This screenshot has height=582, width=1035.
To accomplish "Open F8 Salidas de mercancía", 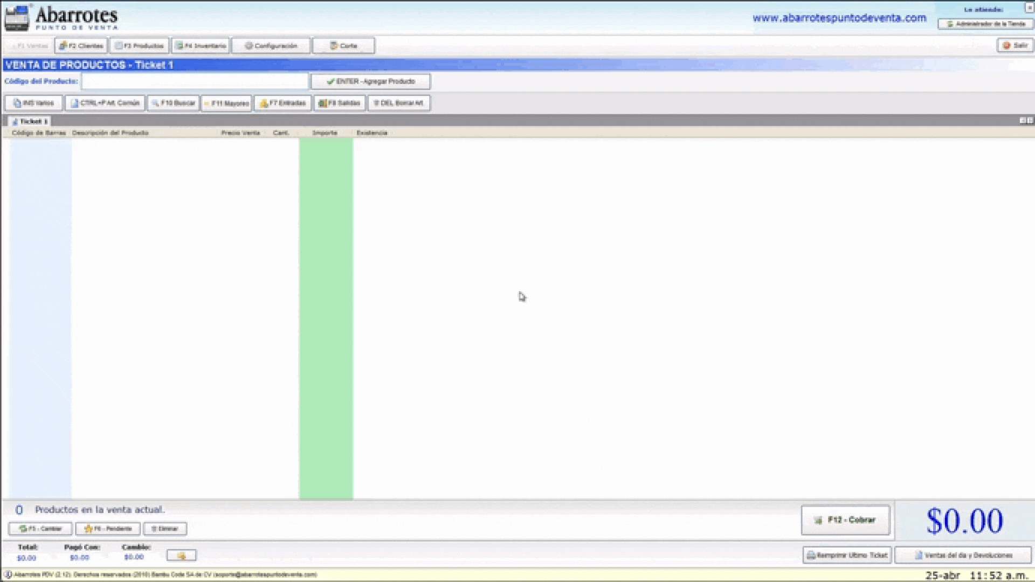I will [339, 102].
